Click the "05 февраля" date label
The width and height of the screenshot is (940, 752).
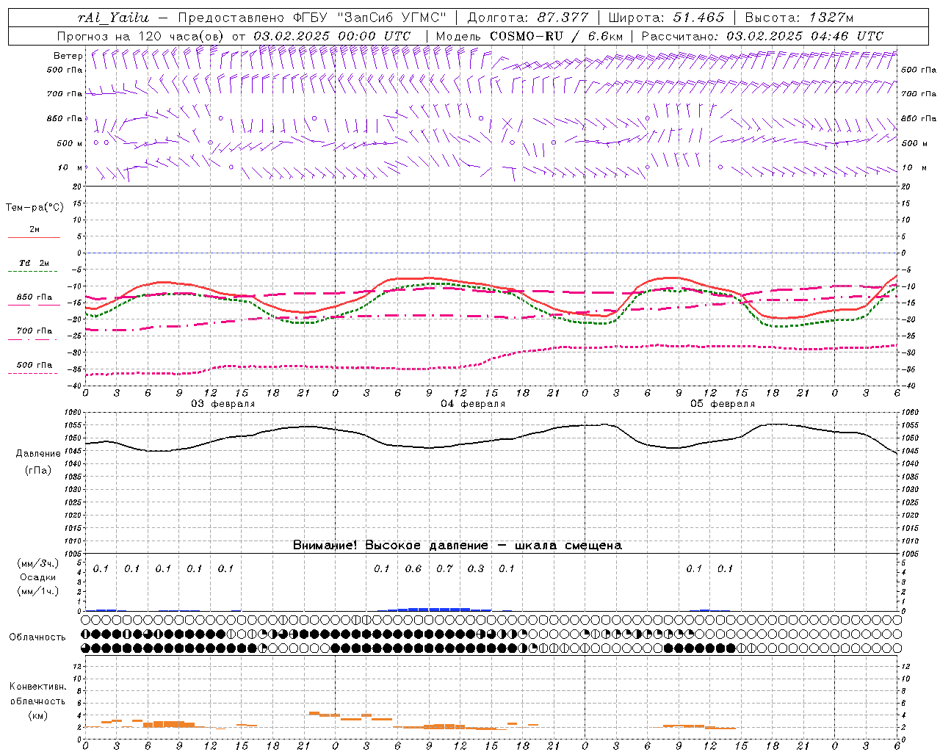(x=723, y=404)
